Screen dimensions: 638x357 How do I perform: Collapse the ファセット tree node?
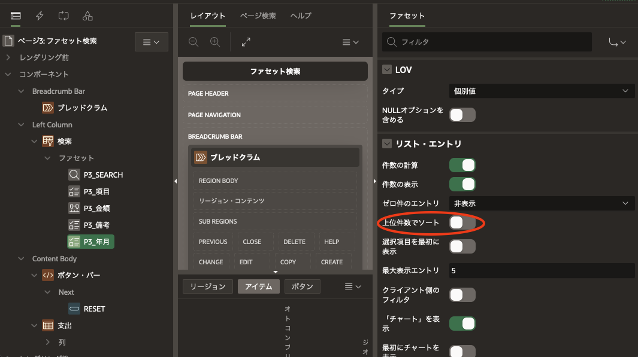point(47,158)
